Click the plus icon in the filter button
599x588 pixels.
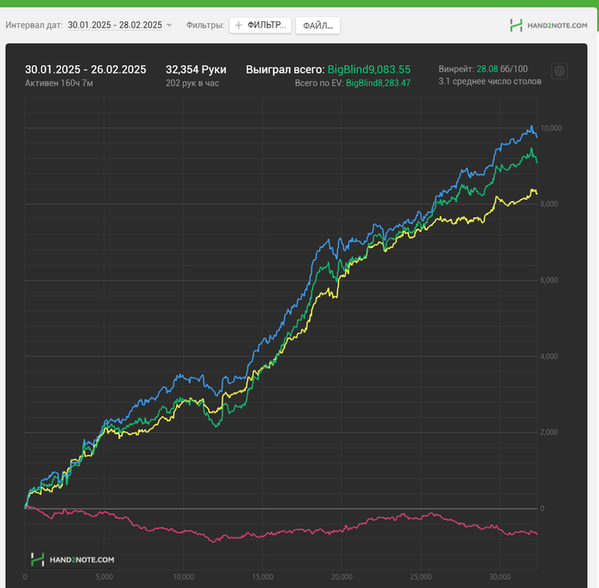pyautogui.click(x=239, y=25)
